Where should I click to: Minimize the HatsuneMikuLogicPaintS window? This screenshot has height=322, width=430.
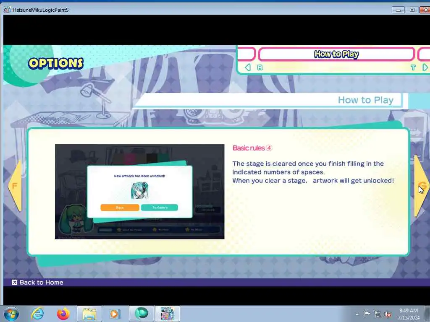coord(398,10)
